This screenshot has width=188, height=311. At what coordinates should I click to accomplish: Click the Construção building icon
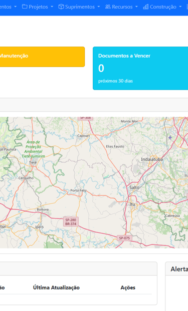145,6
